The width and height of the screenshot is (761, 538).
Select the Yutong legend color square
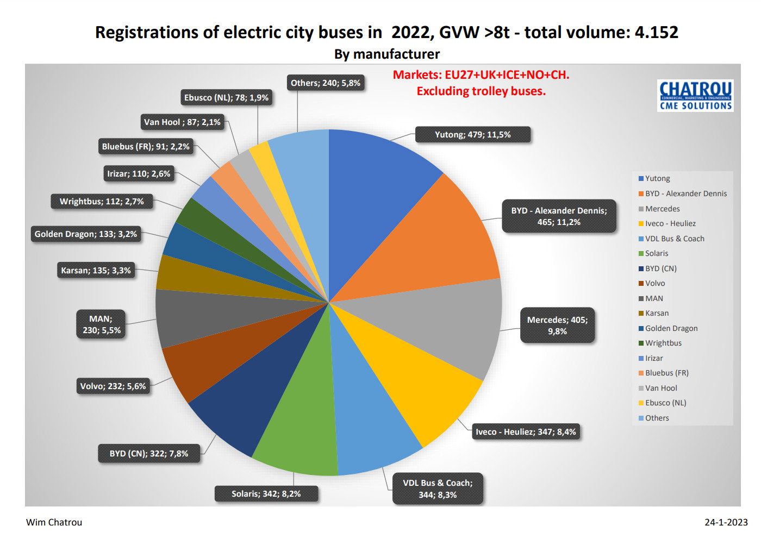click(x=641, y=179)
